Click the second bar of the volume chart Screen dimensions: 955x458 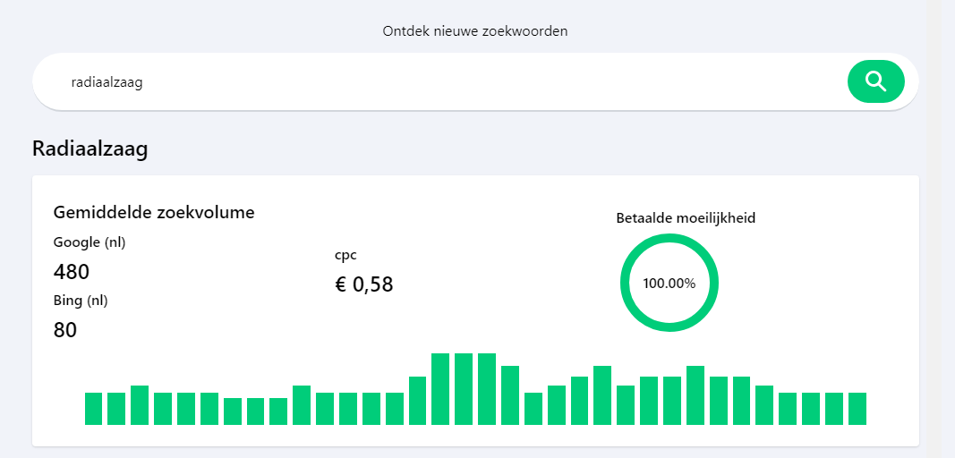pos(116,409)
